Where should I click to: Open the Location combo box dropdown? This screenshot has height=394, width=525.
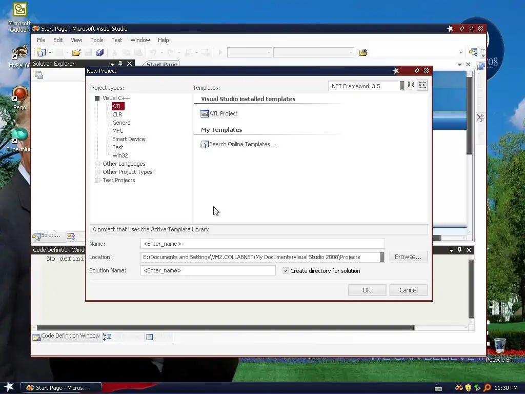[x=381, y=257]
